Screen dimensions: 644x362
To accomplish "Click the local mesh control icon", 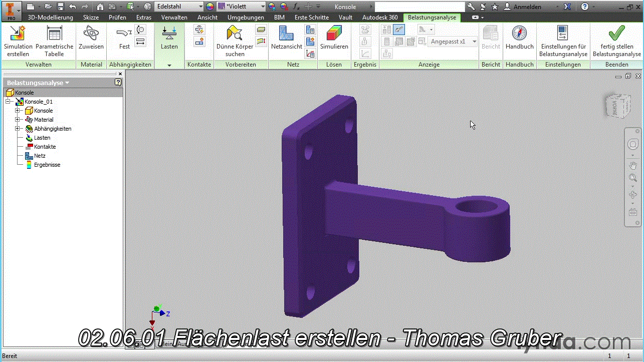I will (310, 42).
